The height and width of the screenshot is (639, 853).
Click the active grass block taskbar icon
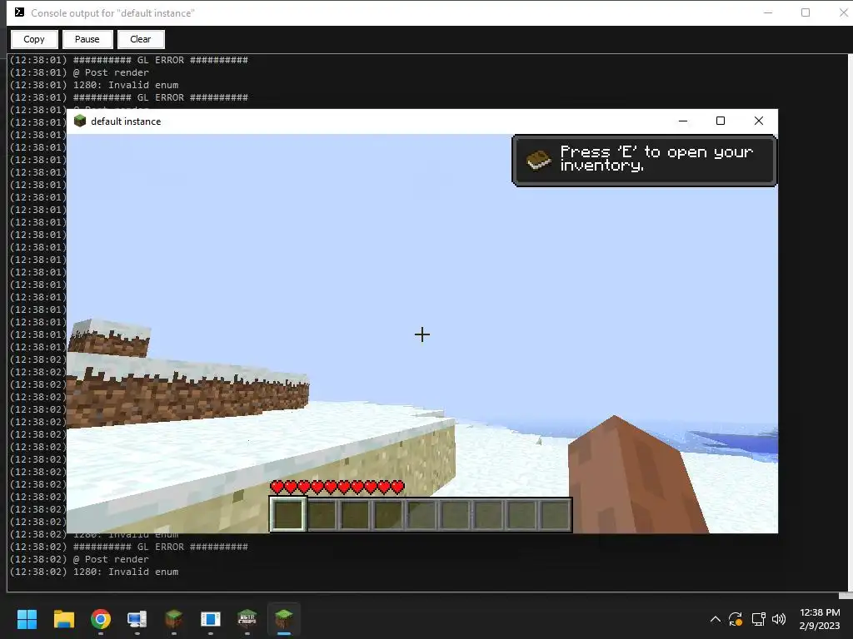(284, 619)
